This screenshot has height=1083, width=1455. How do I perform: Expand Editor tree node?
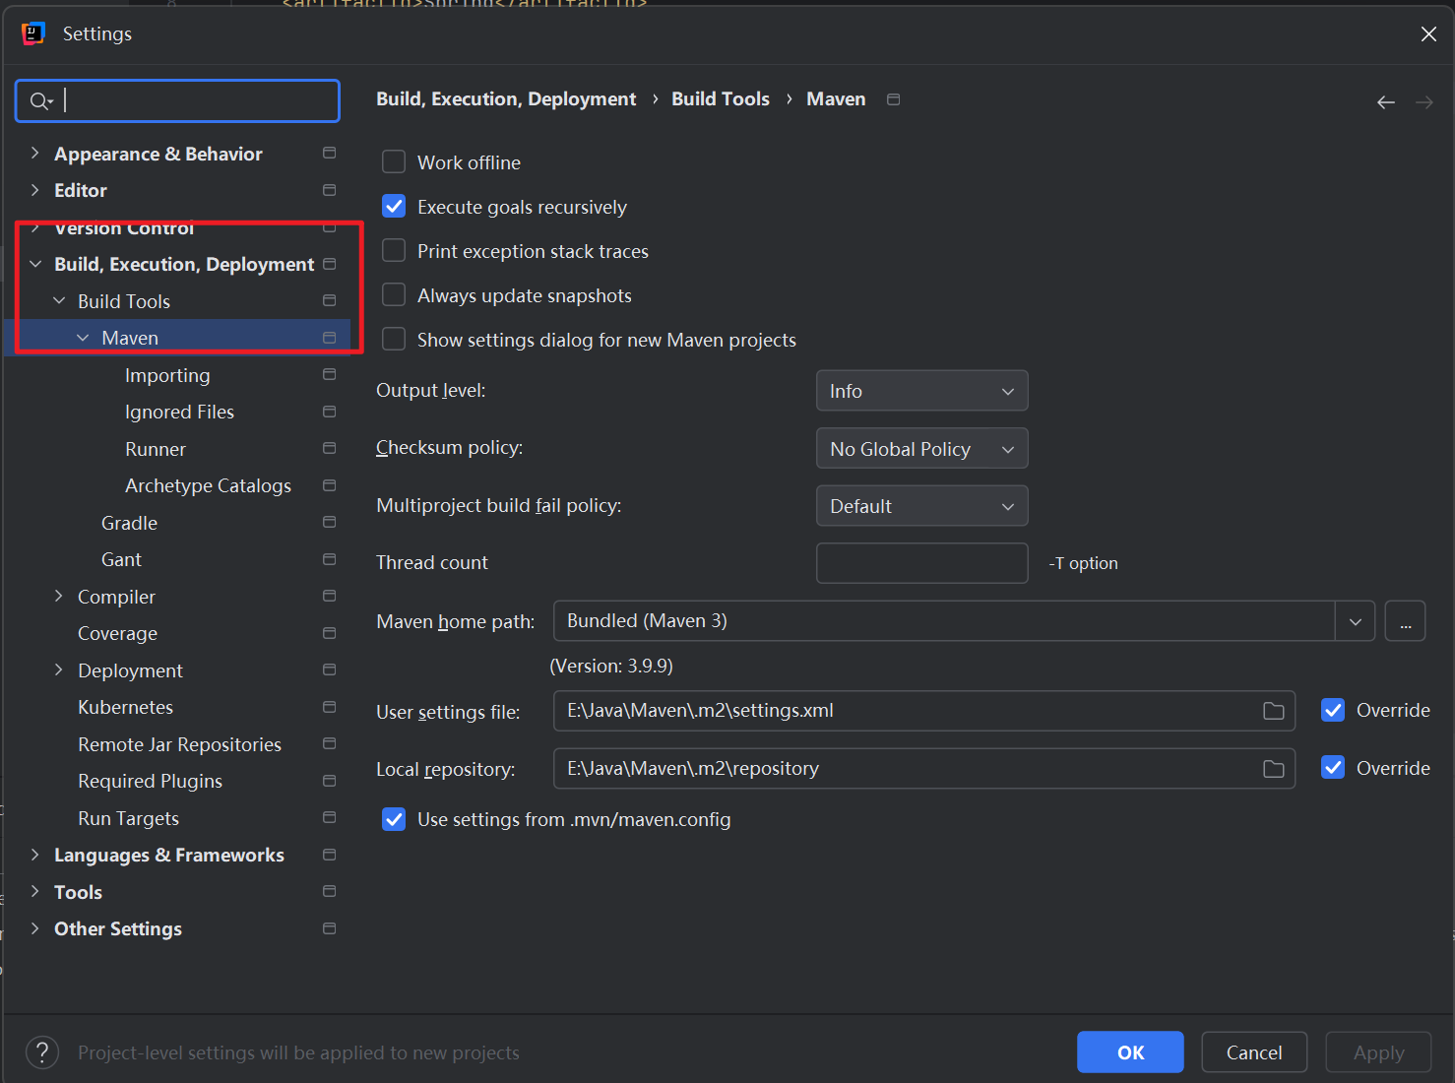(x=35, y=190)
